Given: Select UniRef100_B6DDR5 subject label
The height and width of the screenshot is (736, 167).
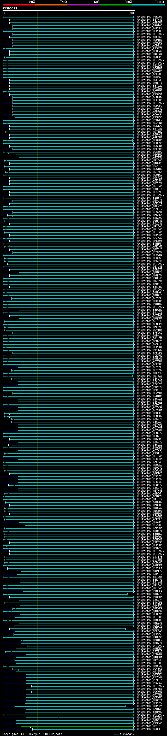Looking at the screenshot, I should pos(150,310).
